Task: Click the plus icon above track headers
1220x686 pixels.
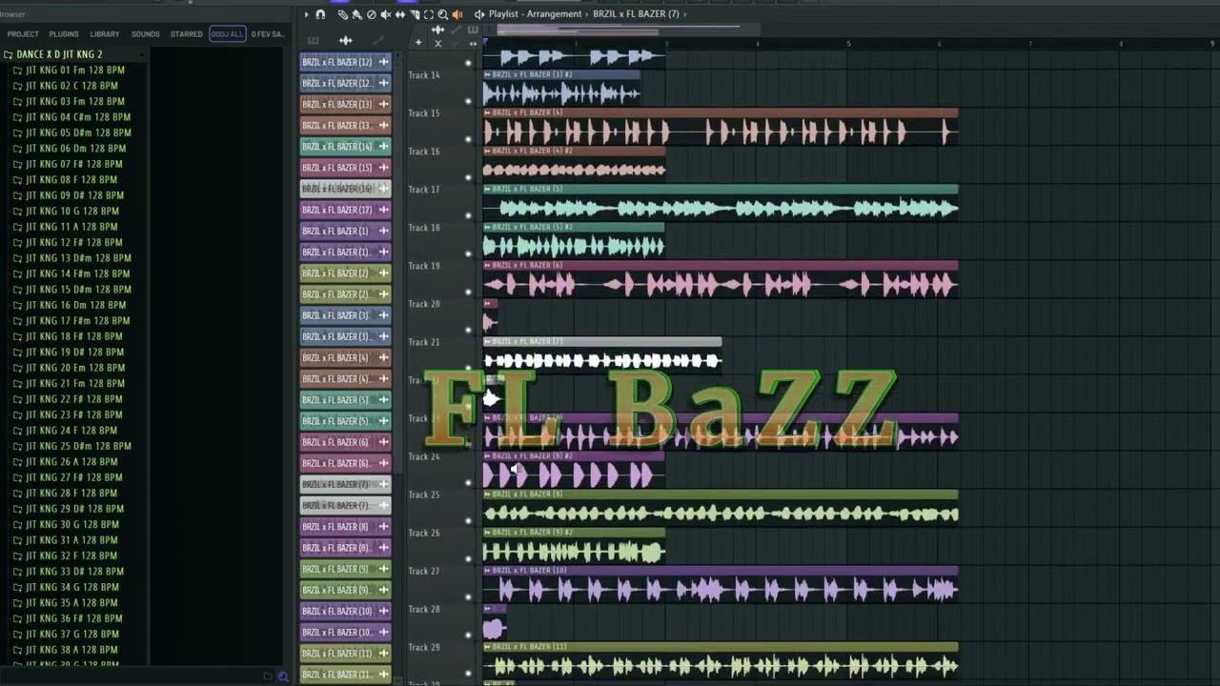Action: (x=418, y=43)
